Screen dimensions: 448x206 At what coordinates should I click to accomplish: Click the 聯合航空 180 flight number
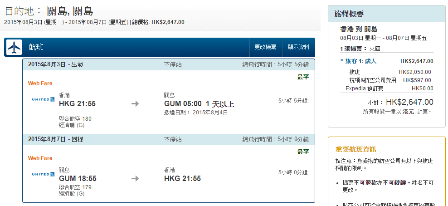[75, 118]
